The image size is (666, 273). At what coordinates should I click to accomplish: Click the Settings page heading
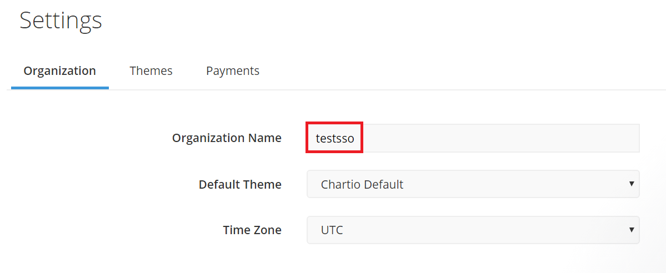pyautogui.click(x=61, y=21)
